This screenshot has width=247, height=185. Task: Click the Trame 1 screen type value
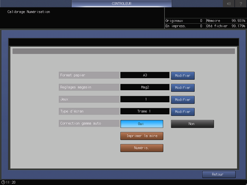coord(145,111)
